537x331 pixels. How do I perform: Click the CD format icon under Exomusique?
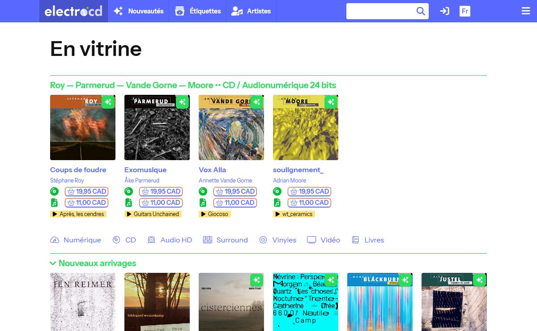click(128, 191)
